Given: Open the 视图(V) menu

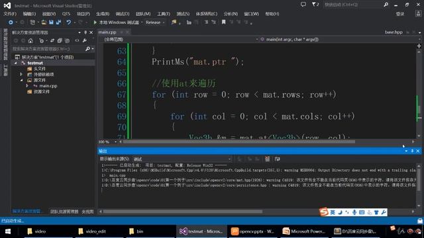Looking at the screenshot, I should (49, 14).
